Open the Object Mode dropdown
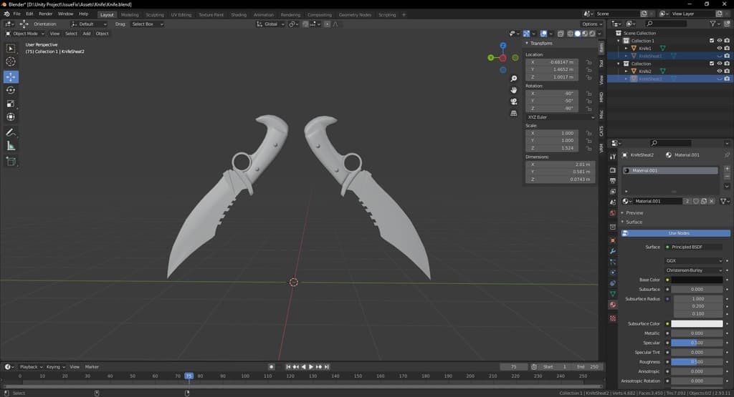This screenshot has height=397, width=734. pyautogui.click(x=24, y=34)
